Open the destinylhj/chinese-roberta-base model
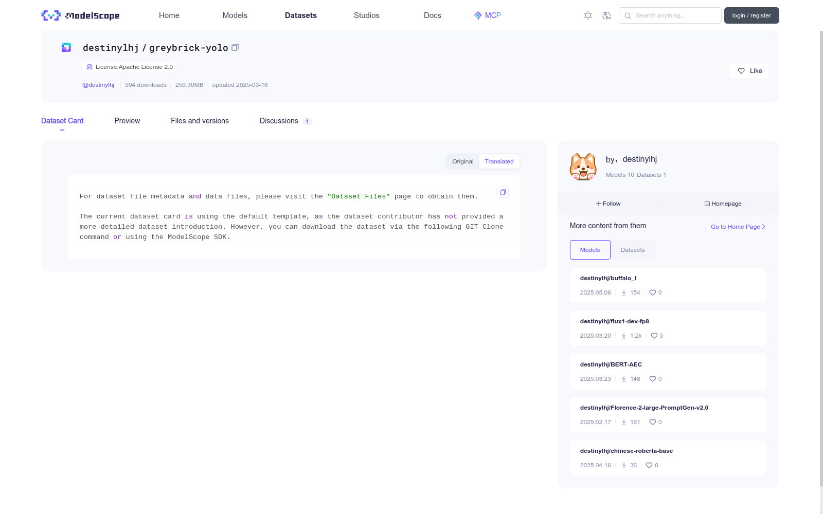The height and width of the screenshot is (514, 823). tap(627, 451)
